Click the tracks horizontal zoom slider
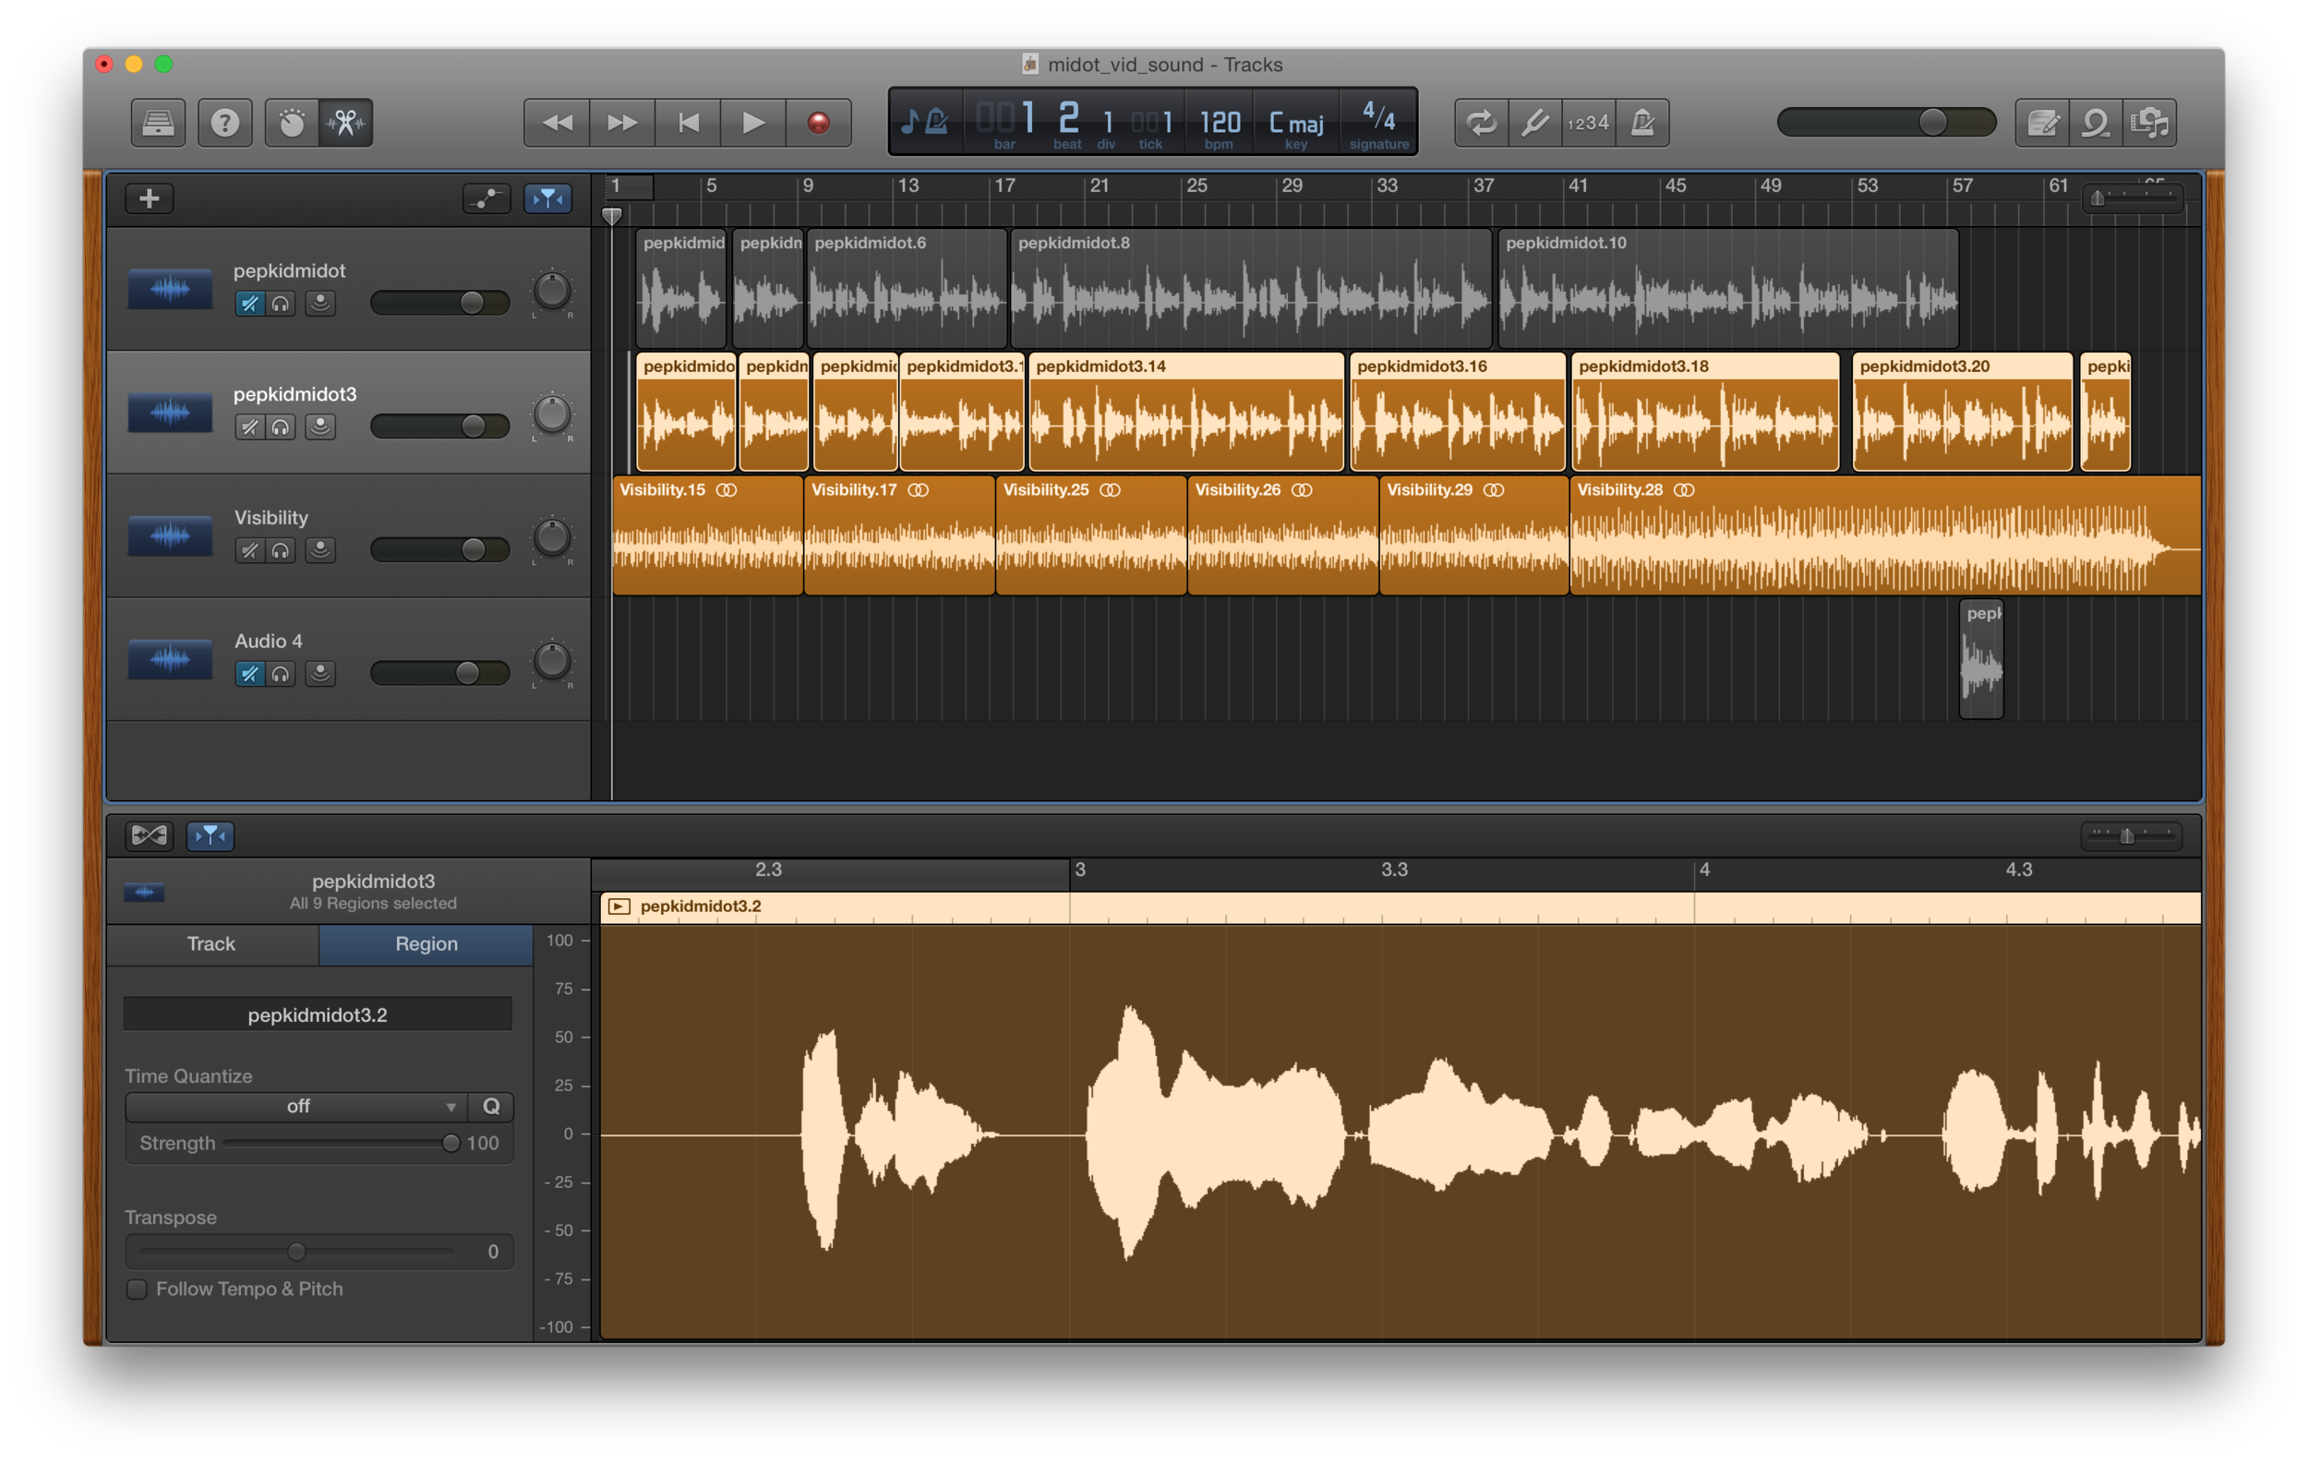 coord(2133,198)
